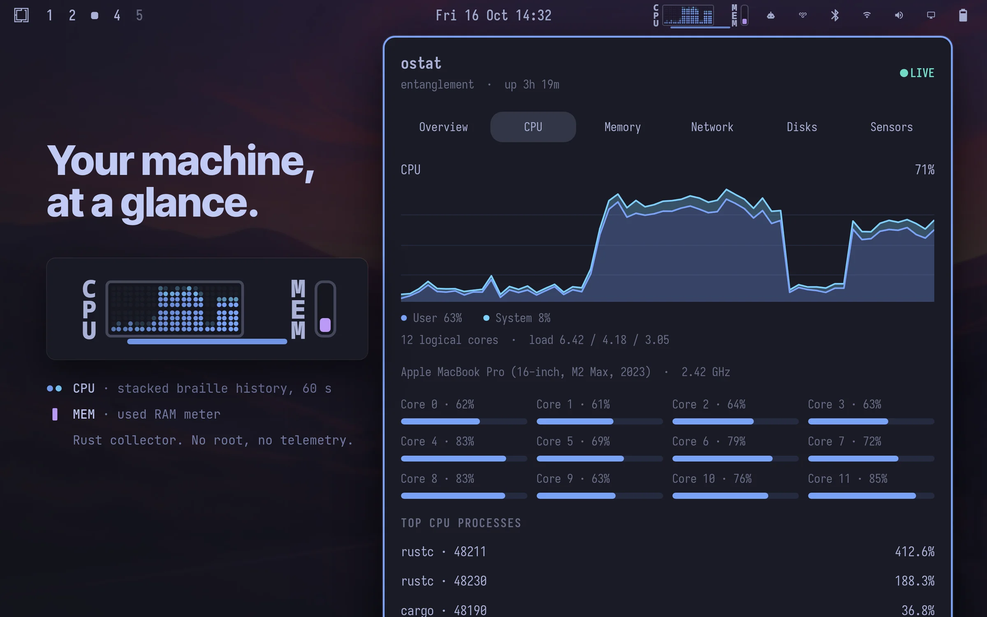This screenshot has height=617, width=987.
Task: Open the Overview tab
Action: coord(443,127)
